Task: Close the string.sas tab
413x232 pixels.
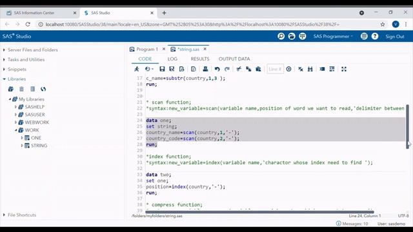Action: point(205,49)
